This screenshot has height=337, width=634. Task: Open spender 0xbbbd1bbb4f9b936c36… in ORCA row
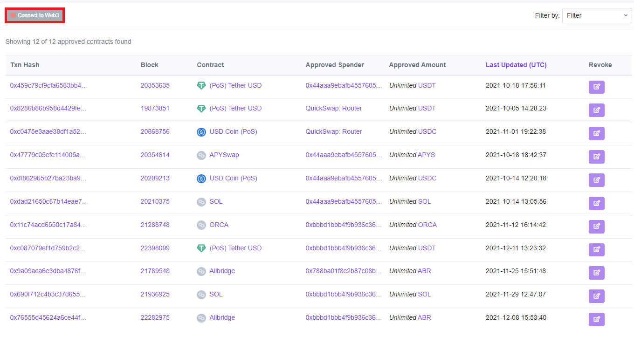point(344,225)
